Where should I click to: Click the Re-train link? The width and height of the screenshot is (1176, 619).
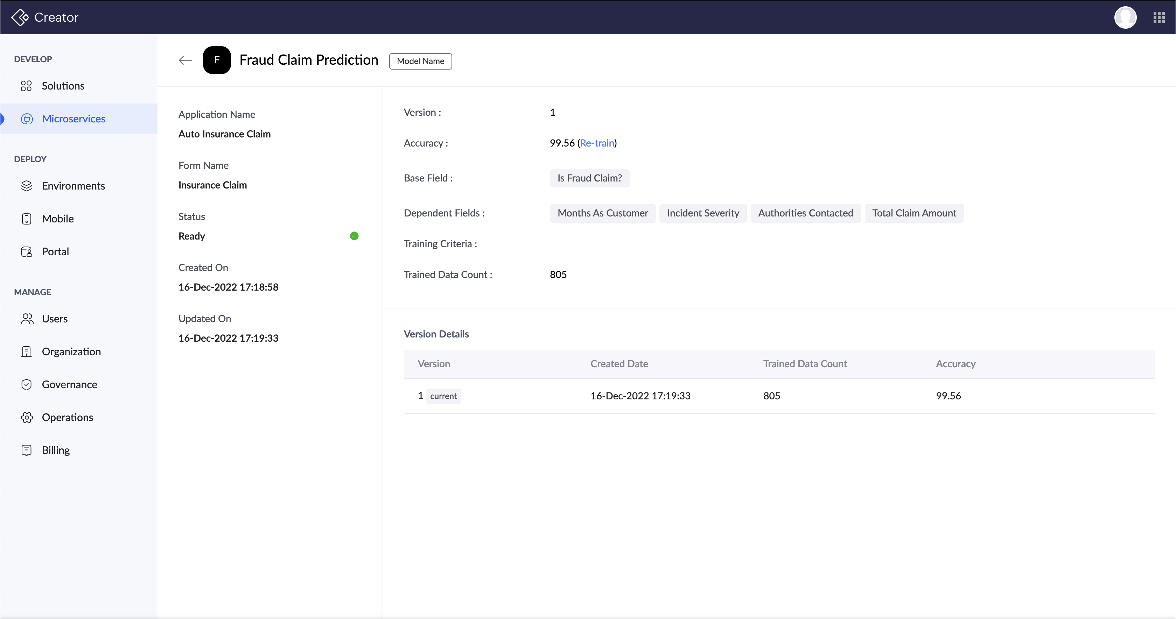point(597,143)
